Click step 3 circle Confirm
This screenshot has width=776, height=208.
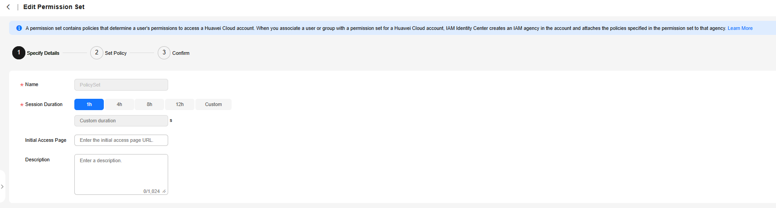pyautogui.click(x=164, y=53)
